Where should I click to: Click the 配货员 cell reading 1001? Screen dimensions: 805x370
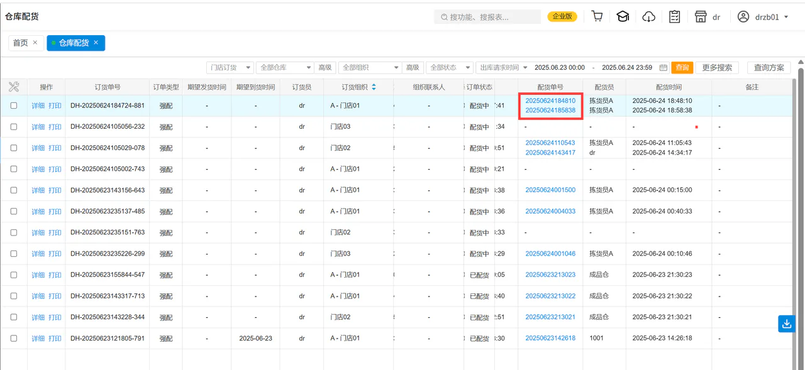click(596, 339)
